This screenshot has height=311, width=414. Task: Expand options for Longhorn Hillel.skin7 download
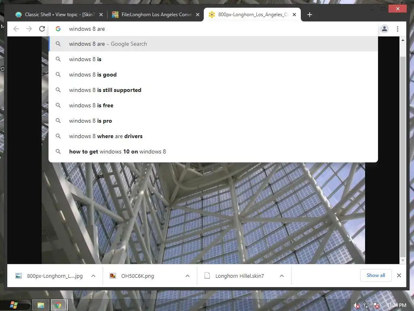[x=282, y=276]
